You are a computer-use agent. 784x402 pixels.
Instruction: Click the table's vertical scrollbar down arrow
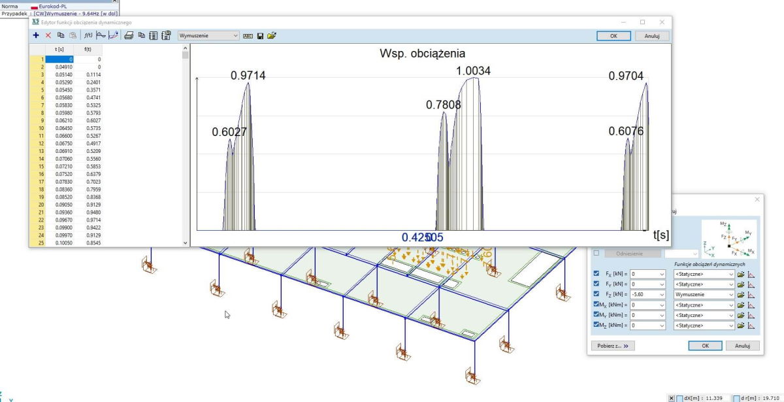point(186,243)
